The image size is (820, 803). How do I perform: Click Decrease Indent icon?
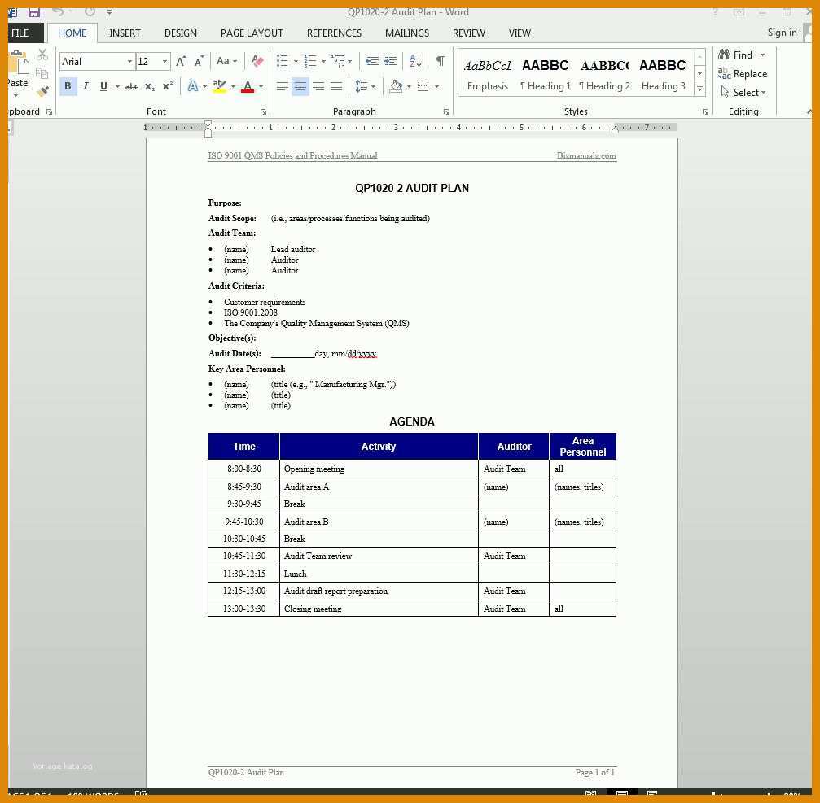(x=372, y=61)
